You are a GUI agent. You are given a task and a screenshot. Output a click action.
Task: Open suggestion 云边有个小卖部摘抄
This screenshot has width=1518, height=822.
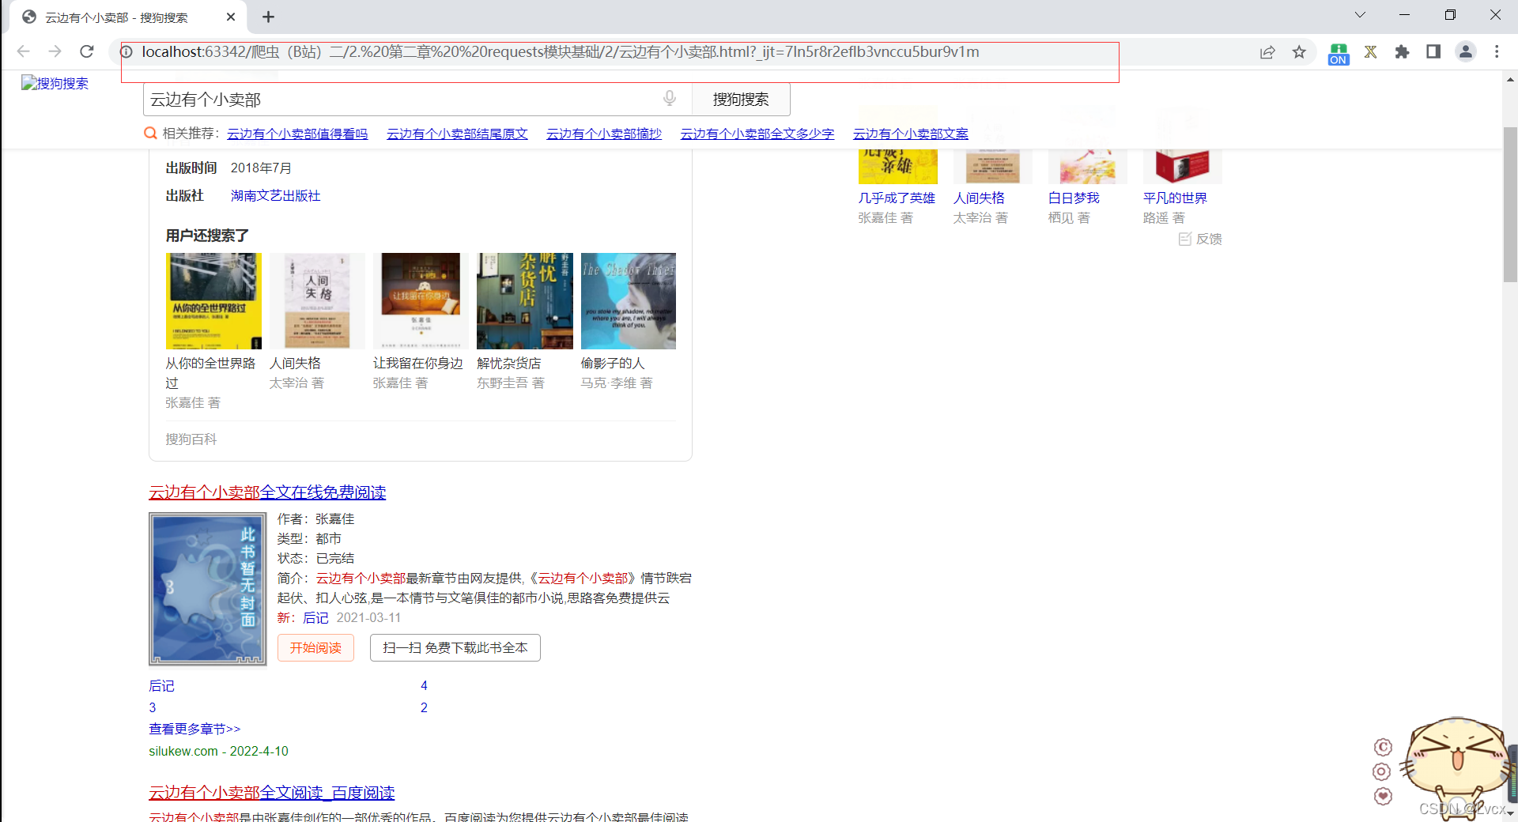tap(604, 134)
